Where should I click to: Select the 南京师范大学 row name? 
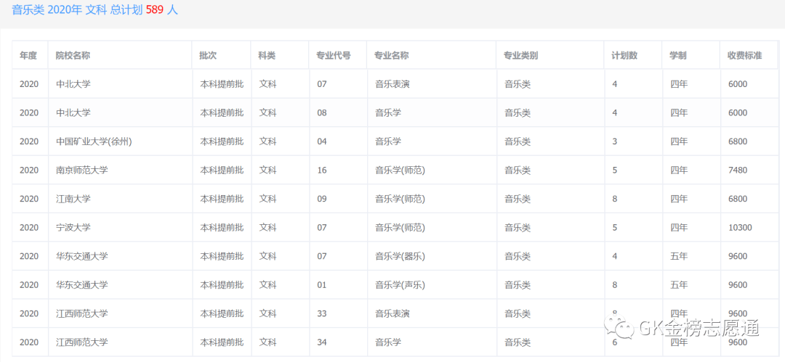point(82,170)
